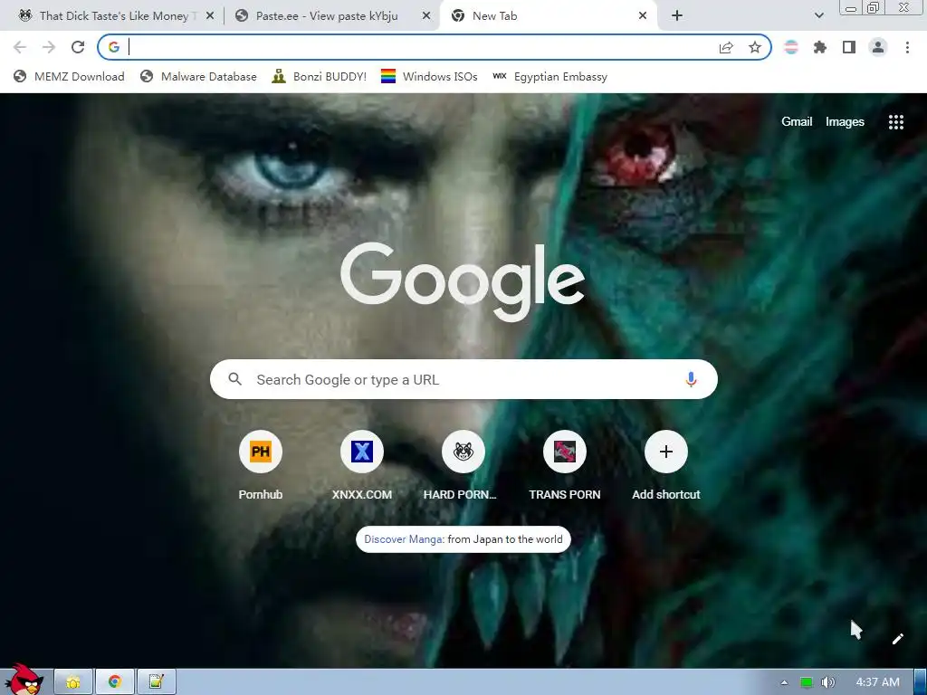Open the Google apps grid
Image resolution: width=927 pixels, height=695 pixels.
pyautogui.click(x=895, y=122)
